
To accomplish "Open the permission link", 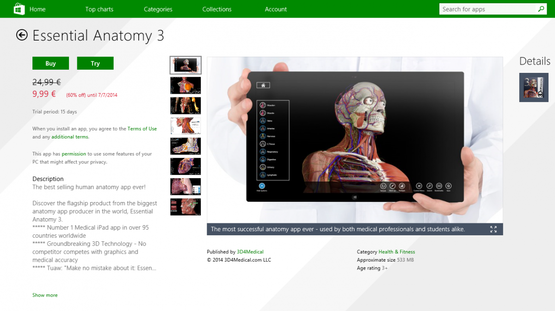I will click(x=74, y=154).
